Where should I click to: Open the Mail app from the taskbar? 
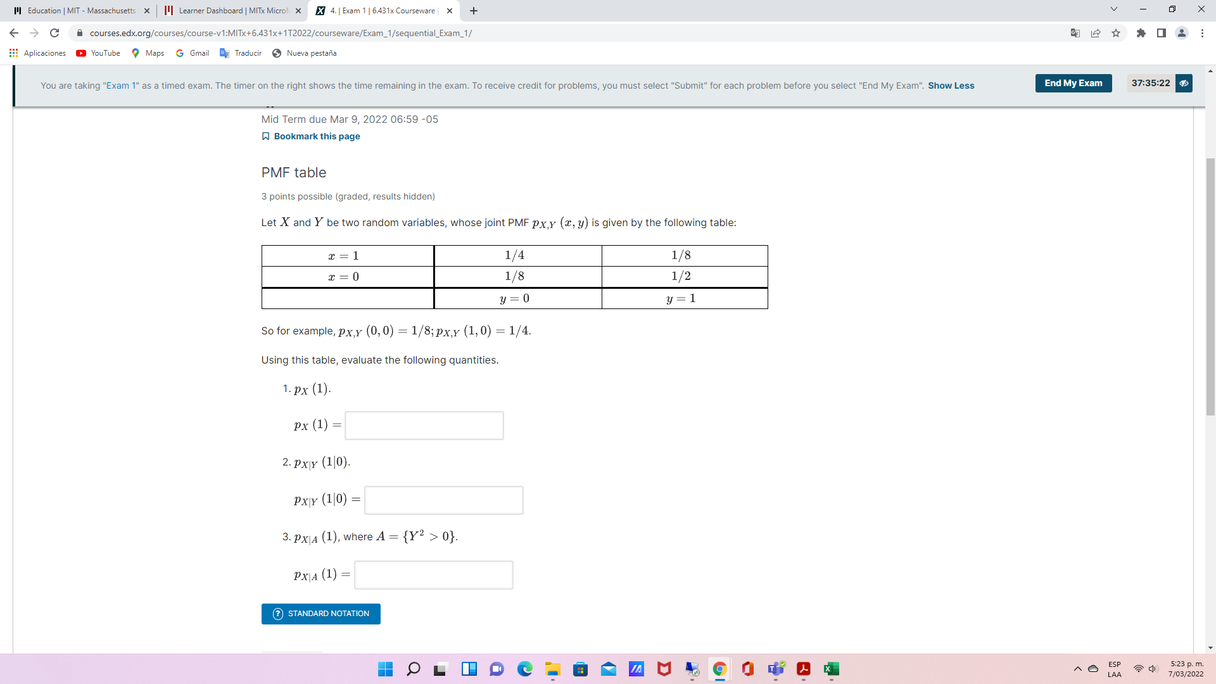pyautogui.click(x=609, y=669)
